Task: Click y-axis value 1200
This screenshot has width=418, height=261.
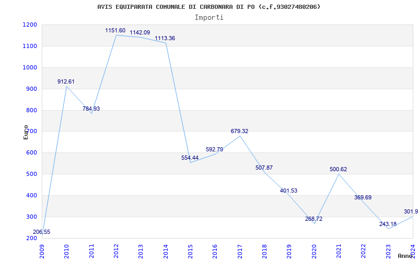Action: click(30, 25)
